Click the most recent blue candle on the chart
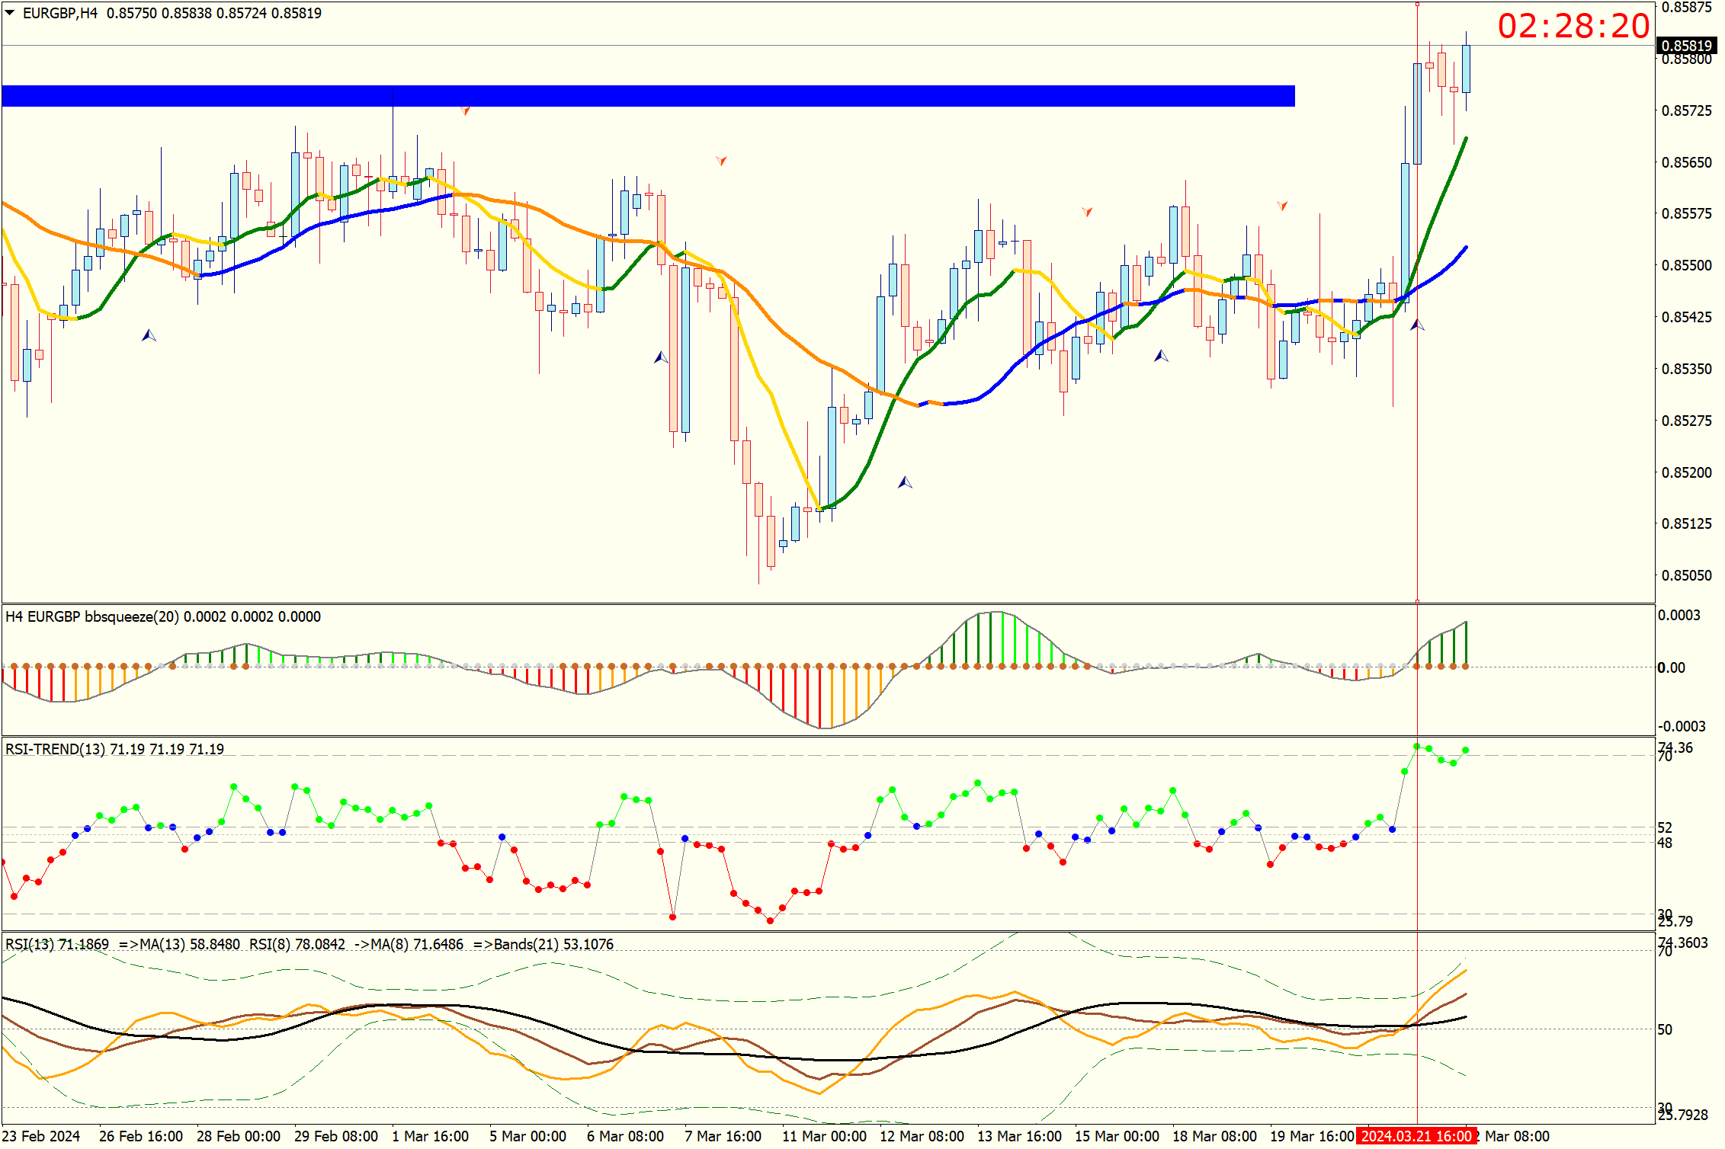The image size is (1725, 1149). 1466,69
